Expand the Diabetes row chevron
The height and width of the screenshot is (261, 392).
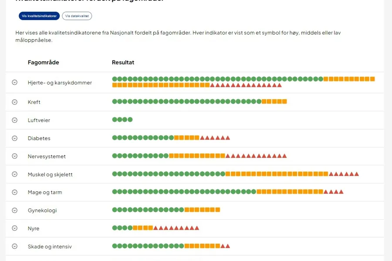tap(14, 138)
